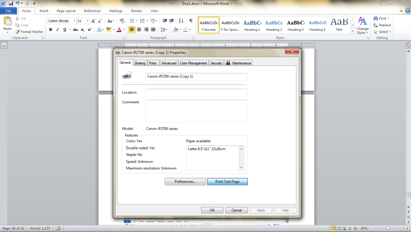Apply the red font color
The width and height of the screenshot is (411, 232).
pos(119,29)
